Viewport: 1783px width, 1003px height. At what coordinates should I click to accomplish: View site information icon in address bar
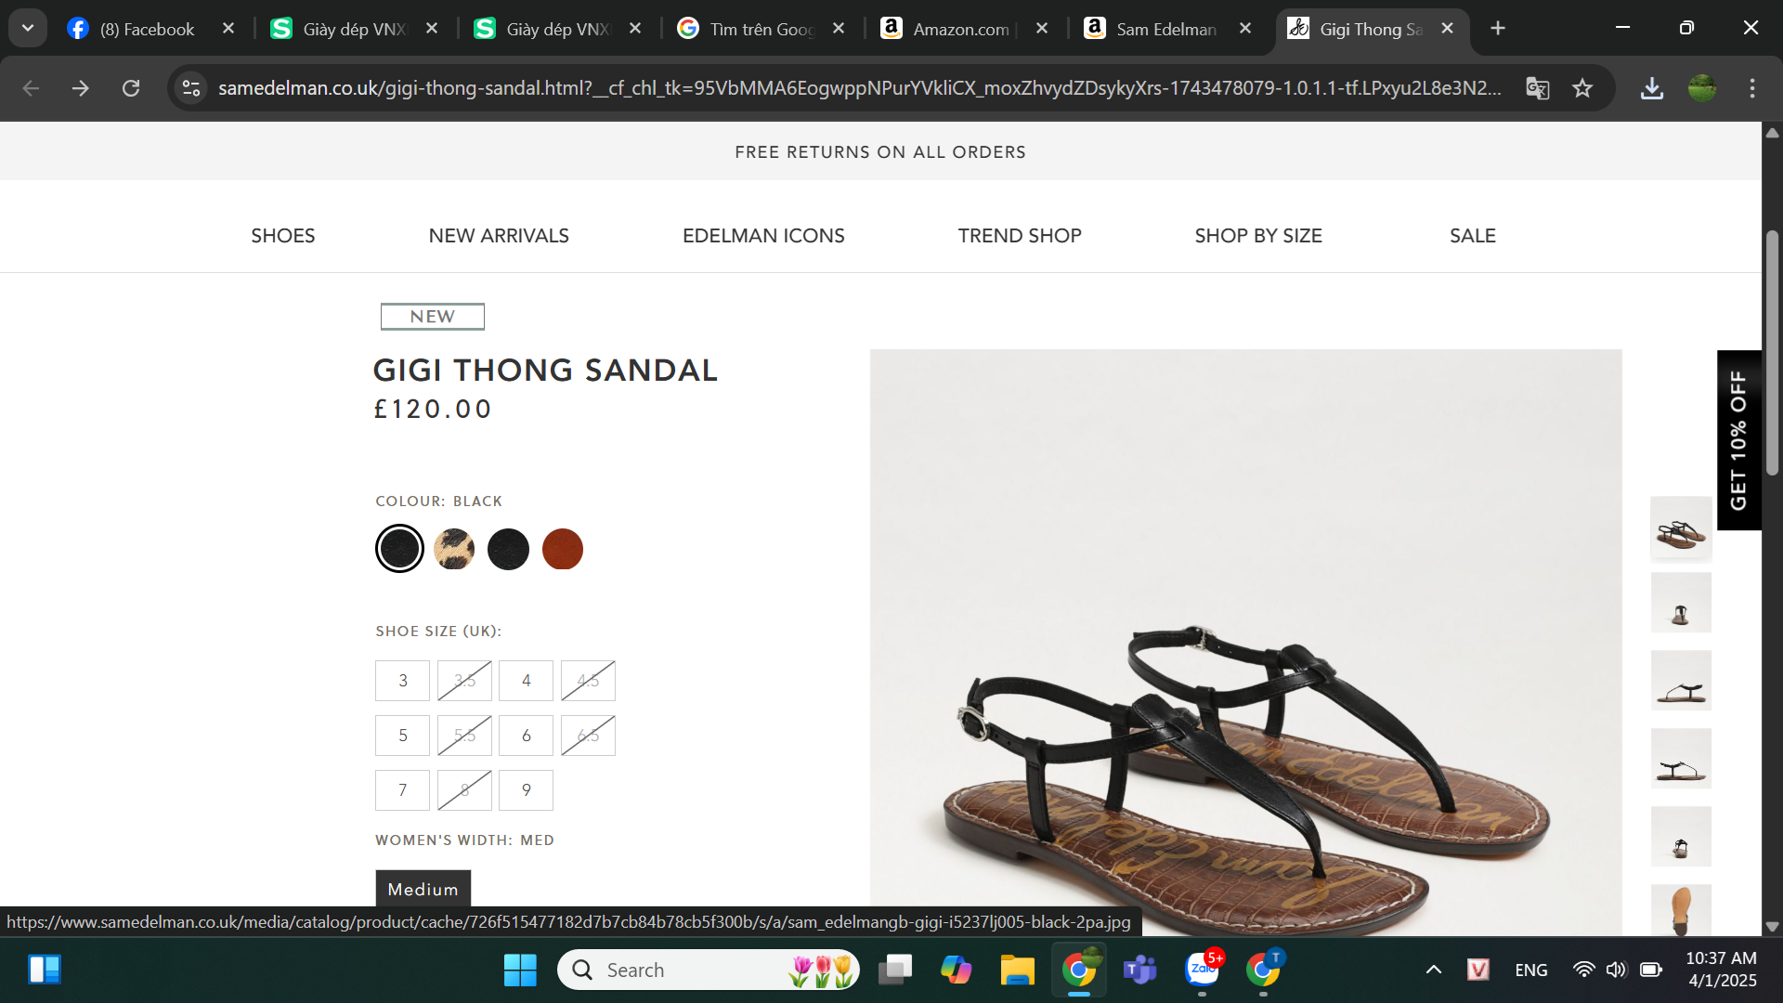coord(191,88)
